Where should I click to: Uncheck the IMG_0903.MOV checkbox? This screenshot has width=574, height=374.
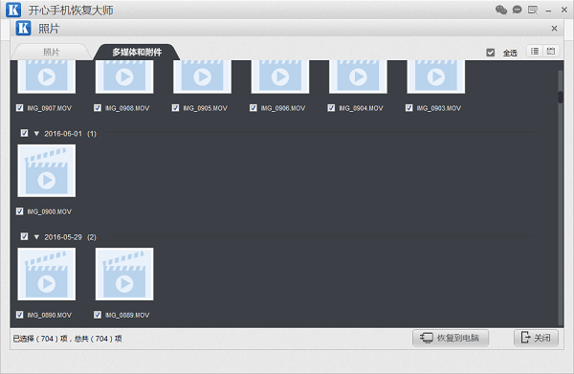(409, 108)
